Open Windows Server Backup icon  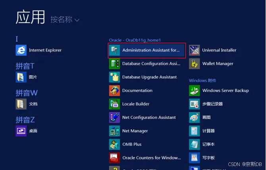coord(195,90)
